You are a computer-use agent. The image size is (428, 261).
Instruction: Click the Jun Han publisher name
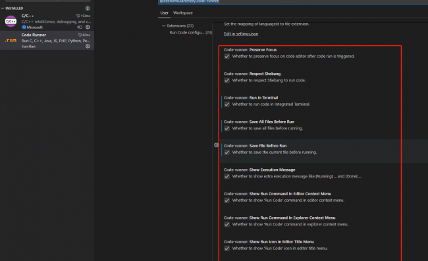pos(28,47)
